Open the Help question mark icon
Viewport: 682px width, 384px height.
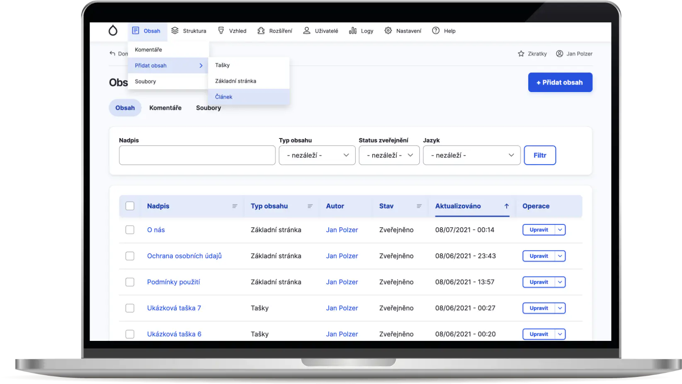coord(435,30)
